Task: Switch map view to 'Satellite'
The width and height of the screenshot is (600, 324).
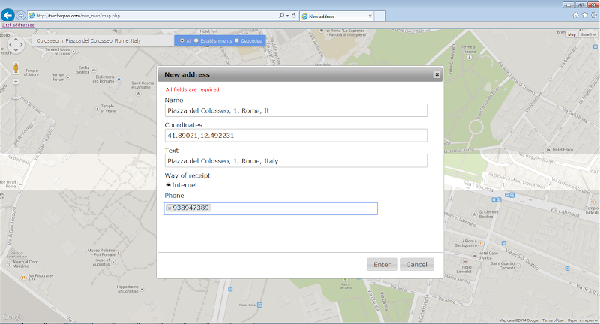Action: coord(588,34)
